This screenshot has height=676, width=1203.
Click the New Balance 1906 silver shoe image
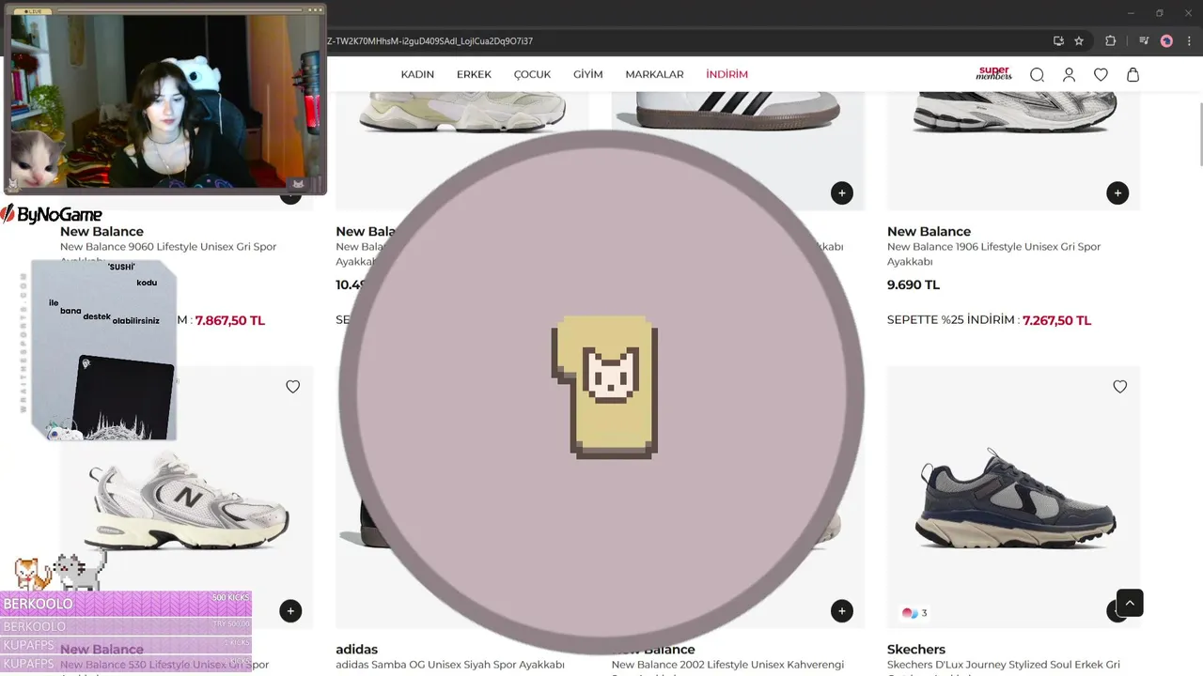1013,111
